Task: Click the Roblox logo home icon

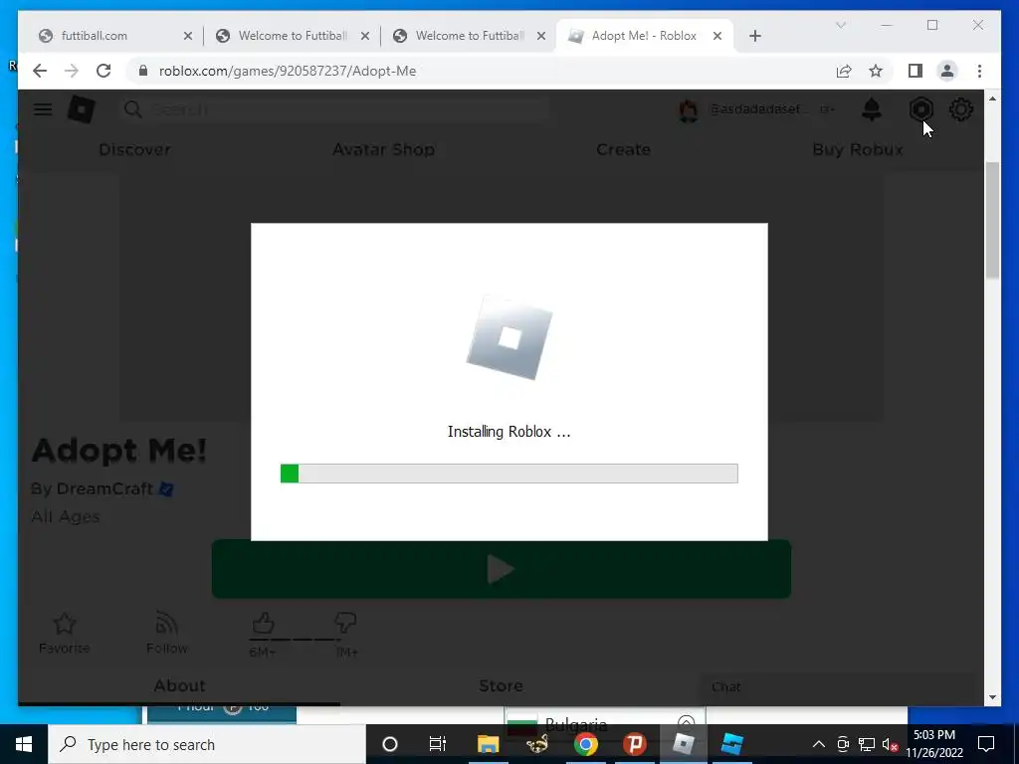Action: click(x=82, y=109)
